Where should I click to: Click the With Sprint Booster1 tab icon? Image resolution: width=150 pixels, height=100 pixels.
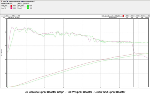point(21,1)
